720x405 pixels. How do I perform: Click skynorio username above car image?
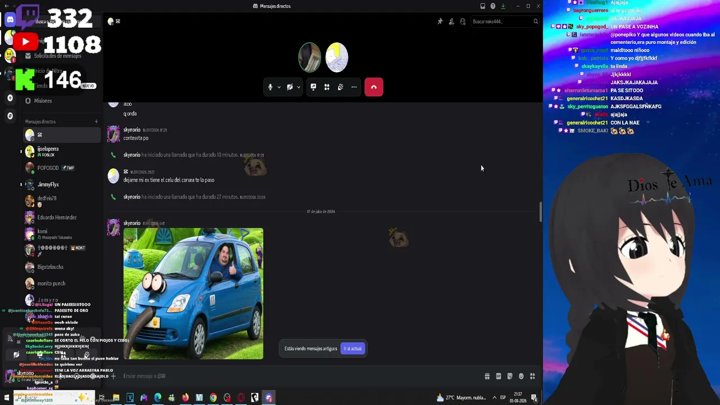[x=132, y=223]
